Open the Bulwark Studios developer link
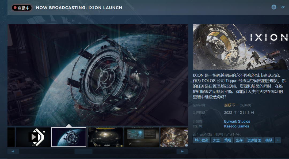Viewport: 289px width, 159px height. [237, 121]
